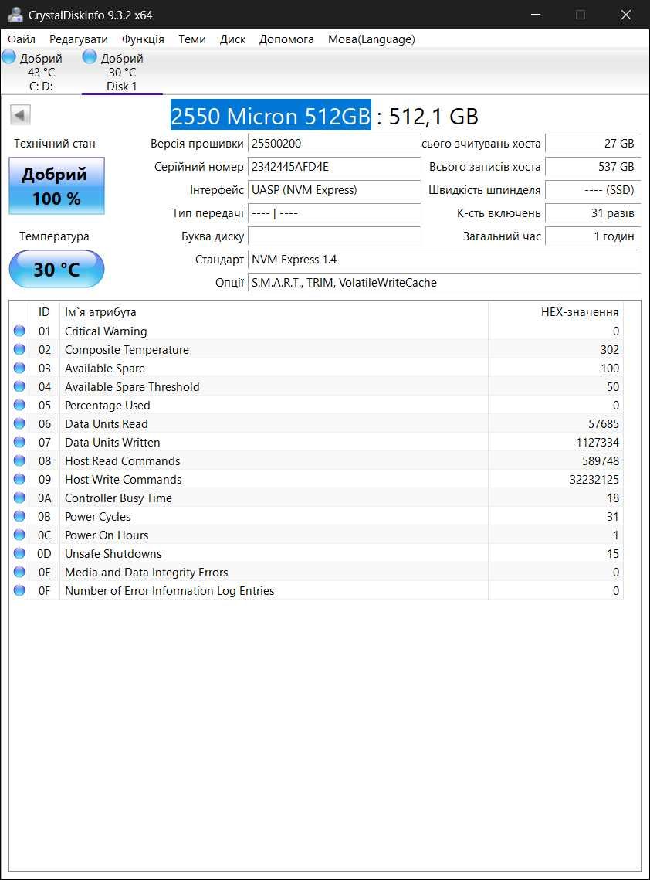Select the Data Units Written attribute name
Screen dimensions: 650x880
pyautogui.click(x=112, y=442)
